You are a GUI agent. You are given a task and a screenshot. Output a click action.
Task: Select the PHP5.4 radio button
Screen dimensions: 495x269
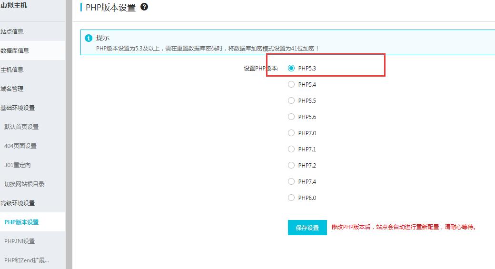pyautogui.click(x=291, y=84)
